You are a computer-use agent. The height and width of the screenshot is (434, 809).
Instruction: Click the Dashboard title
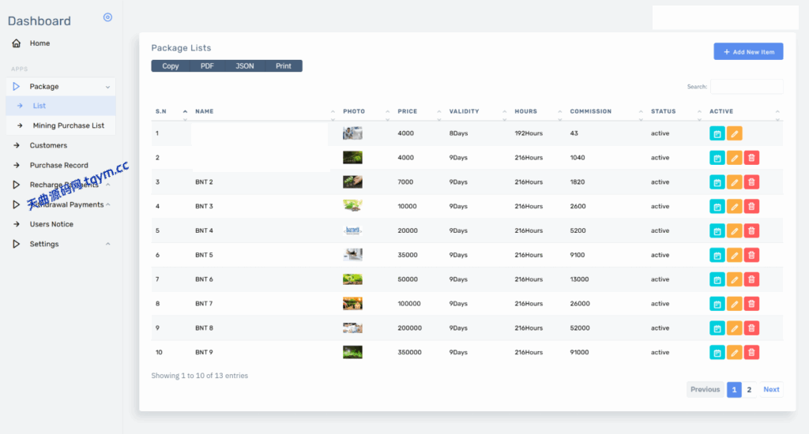(40, 21)
